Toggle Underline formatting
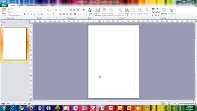This screenshot has height=111, width=197. pyautogui.click(x=31, y=14)
